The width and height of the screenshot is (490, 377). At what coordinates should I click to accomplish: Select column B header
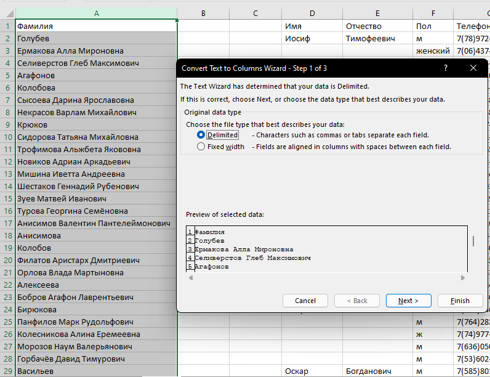click(203, 14)
